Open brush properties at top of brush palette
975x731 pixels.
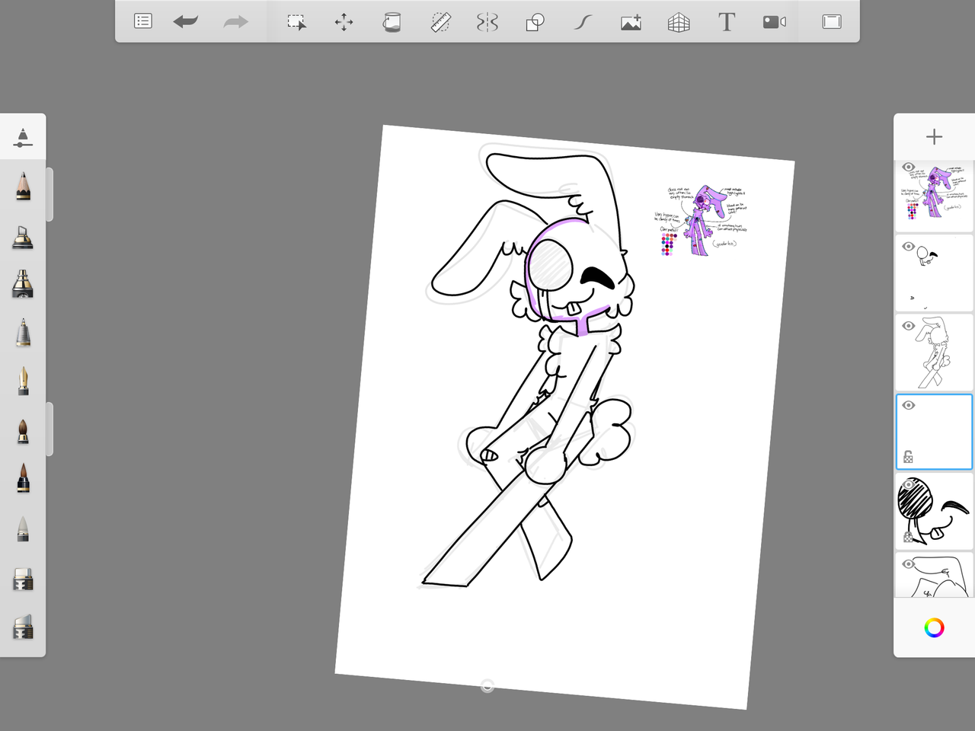[x=23, y=137]
